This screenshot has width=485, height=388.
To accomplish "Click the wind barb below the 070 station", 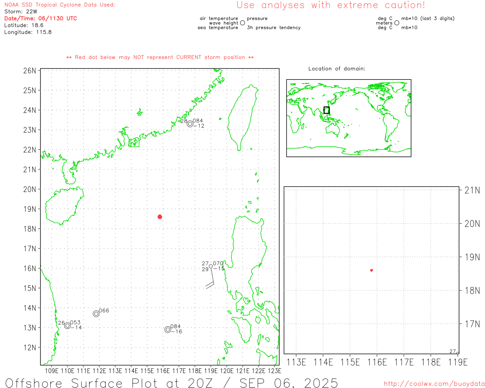I will click(211, 278).
